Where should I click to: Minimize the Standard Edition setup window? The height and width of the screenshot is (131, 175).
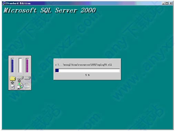pyautogui.click(x=163, y=3)
